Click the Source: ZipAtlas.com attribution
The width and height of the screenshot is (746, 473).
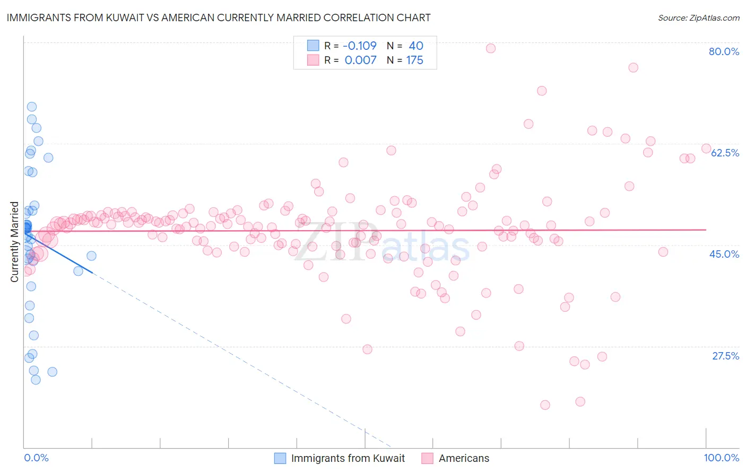[x=699, y=17]
